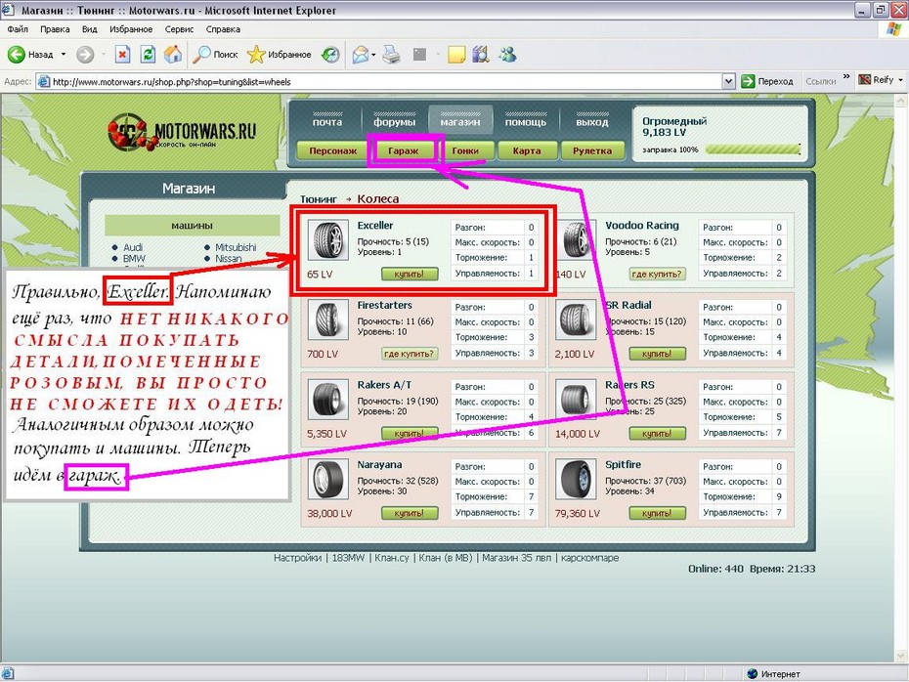Click the Messenger buddy icon
The height and width of the screenshot is (682, 909).
point(508,55)
